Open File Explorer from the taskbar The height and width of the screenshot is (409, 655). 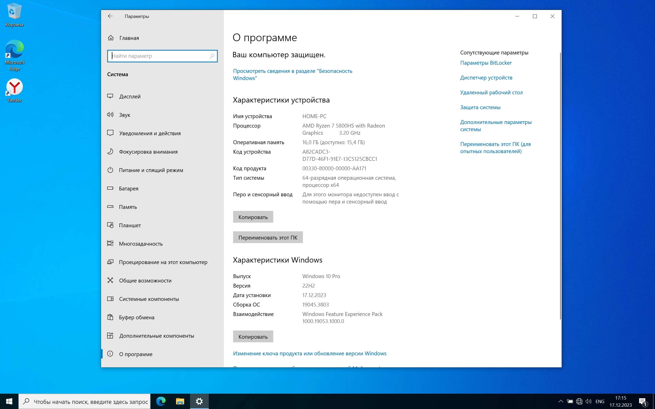180,401
